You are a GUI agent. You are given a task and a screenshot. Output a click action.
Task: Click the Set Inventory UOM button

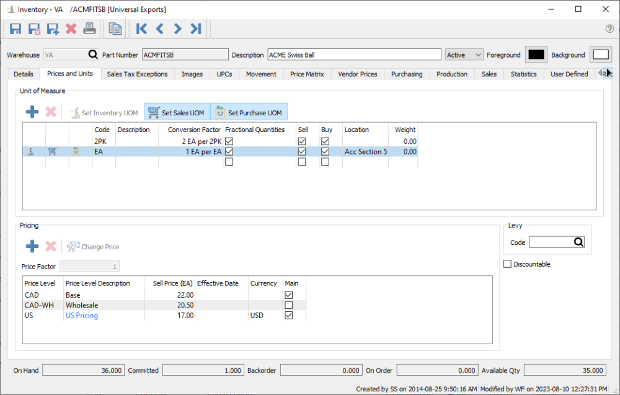104,113
